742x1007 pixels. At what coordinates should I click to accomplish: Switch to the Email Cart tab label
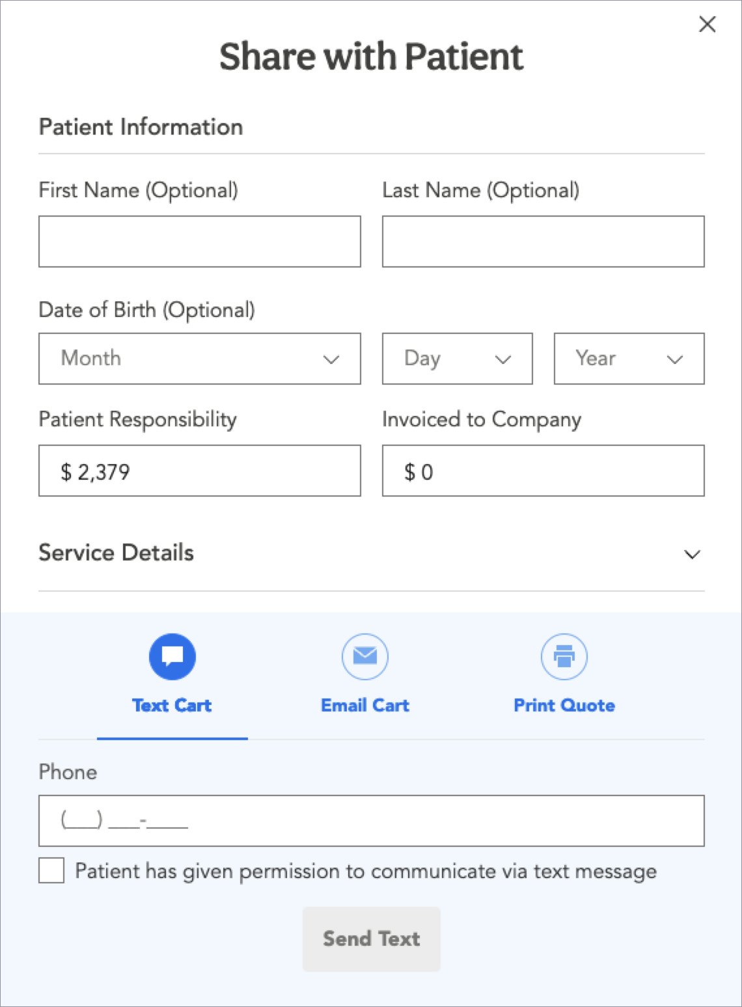(x=365, y=706)
